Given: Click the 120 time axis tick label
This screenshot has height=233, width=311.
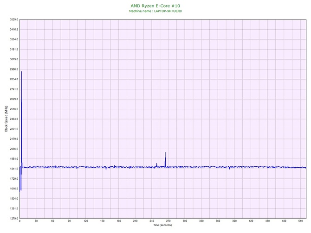Looking at the screenshot, I should (86, 221).
